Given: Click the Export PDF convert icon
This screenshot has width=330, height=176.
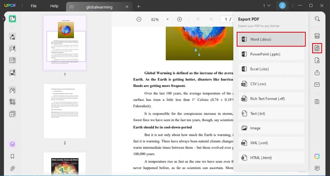Looking at the screenshot, I should coord(317,48).
